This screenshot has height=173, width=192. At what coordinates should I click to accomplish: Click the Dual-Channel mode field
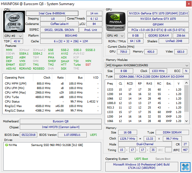tap(145, 144)
